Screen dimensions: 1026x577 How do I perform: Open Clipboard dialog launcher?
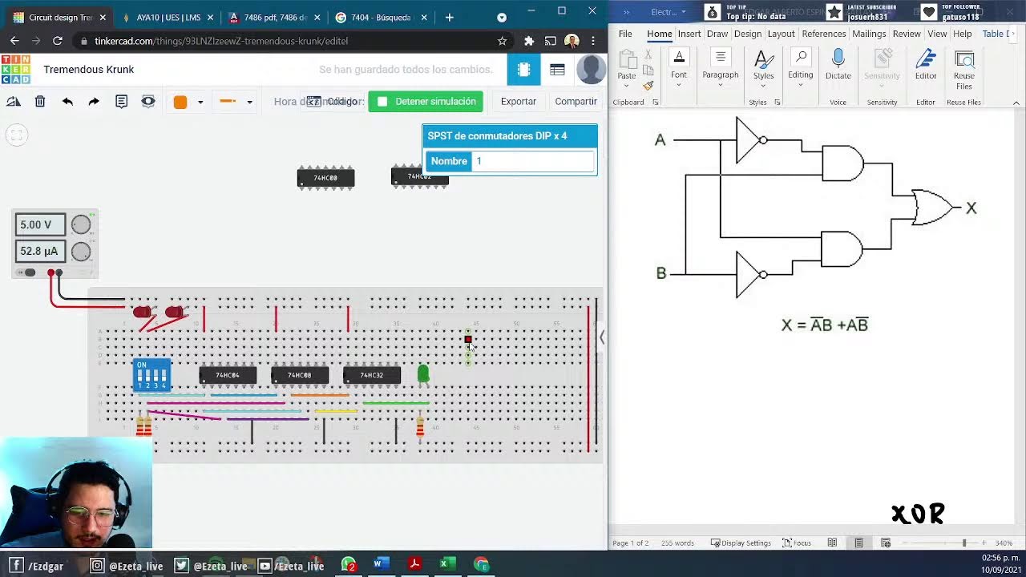[x=655, y=103]
